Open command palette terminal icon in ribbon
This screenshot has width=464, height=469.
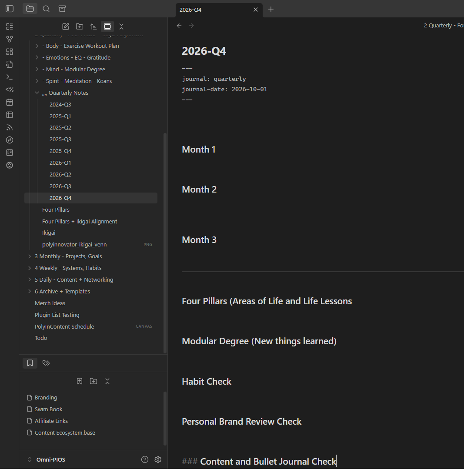point(10,77)
